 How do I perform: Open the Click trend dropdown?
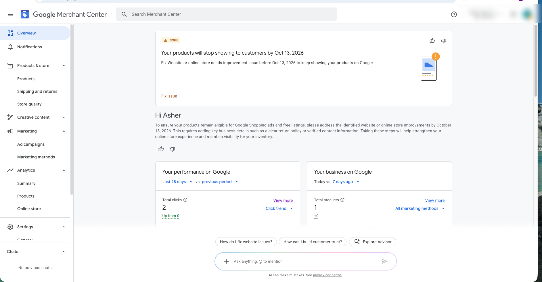(279, 208)
